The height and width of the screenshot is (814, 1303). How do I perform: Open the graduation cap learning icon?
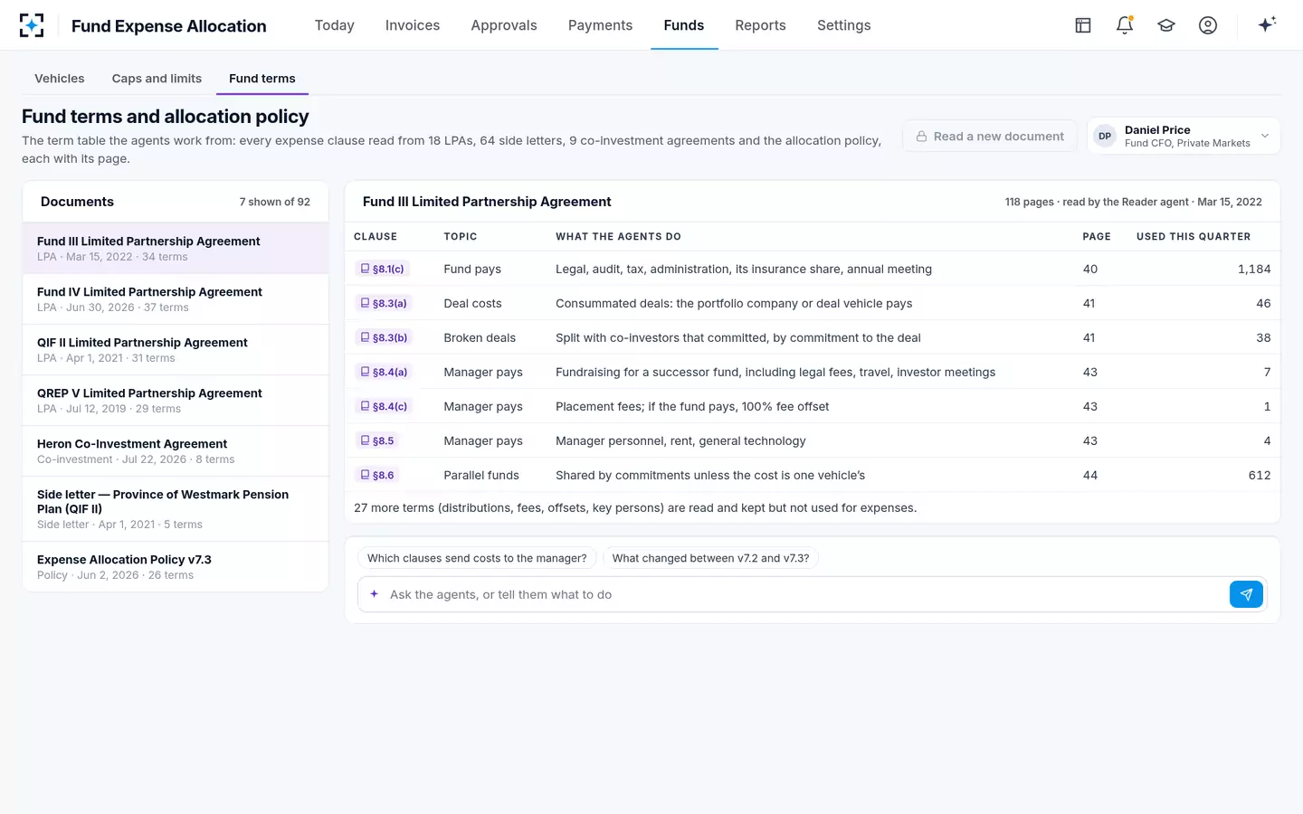coord(1166,25)
